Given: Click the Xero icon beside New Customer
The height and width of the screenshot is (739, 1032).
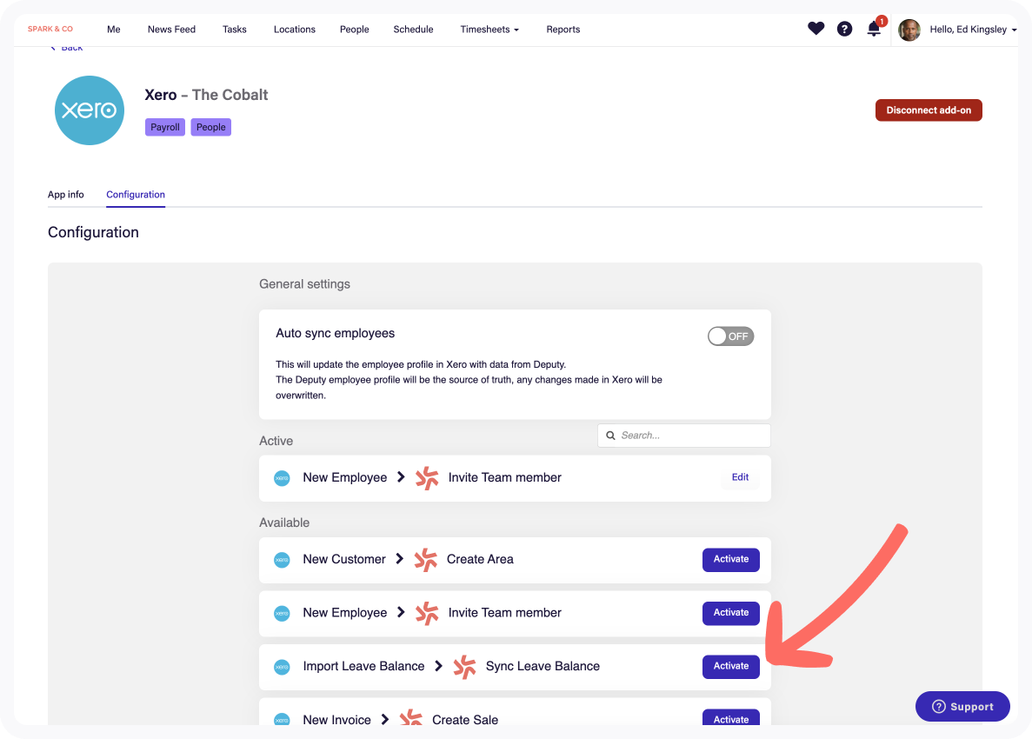Looking at the screenshot, I should (x=282, y=560).
